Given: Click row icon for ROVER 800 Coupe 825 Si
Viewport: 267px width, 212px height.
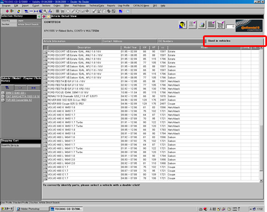Looking at the screenshot, I should click(x=45, y=104).
